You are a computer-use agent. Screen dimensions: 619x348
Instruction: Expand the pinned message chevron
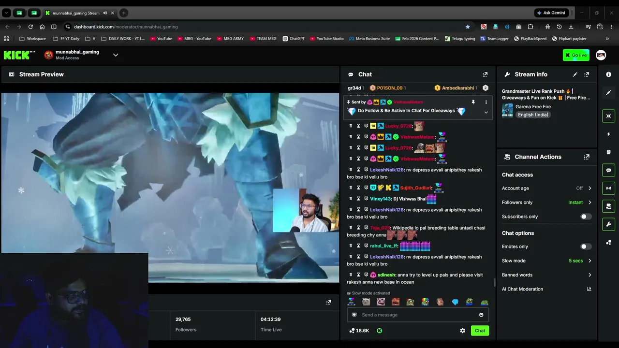pyautogui.click(x=486, y=112)
